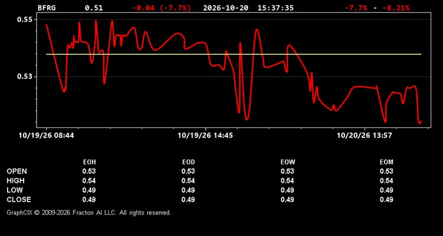Image resolution: width=443 pixels, height=236 pixels.
Task: Select the CLOSE value in EOM column
Action: point(386,199)
